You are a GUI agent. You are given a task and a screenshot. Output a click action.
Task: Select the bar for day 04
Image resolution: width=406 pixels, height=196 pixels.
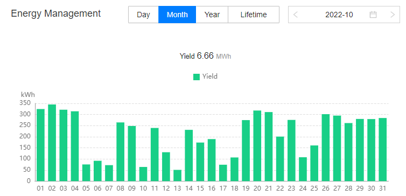tap(75, 146)
